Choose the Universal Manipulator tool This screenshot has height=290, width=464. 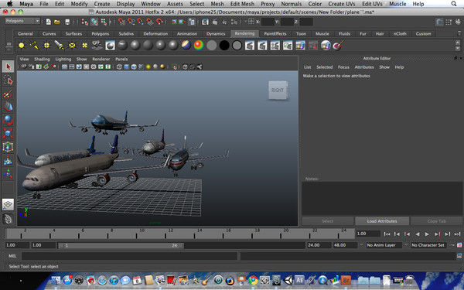pyautogui.click(x=8, y=147)
